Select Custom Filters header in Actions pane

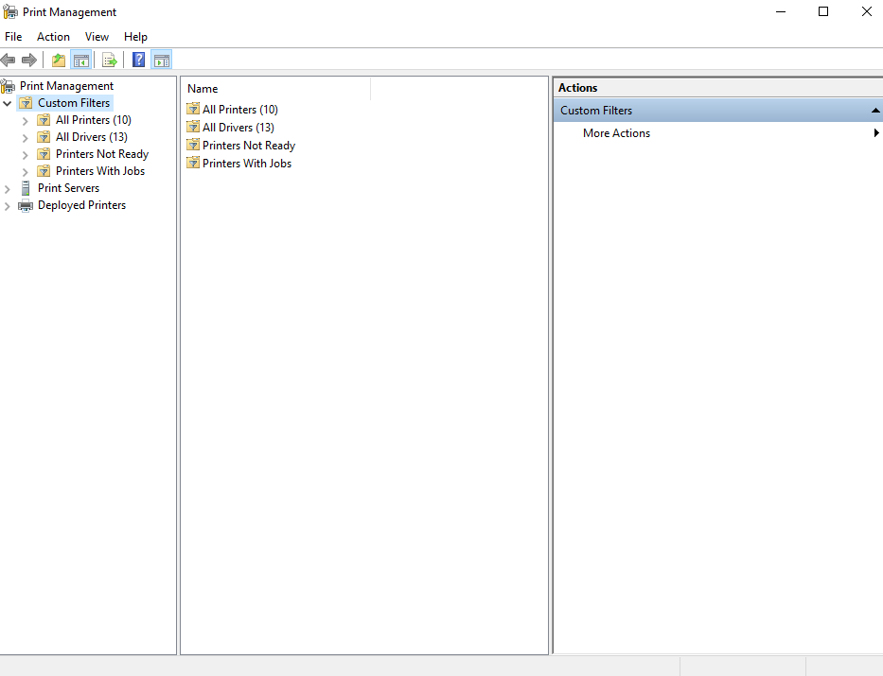coord(718,111)
